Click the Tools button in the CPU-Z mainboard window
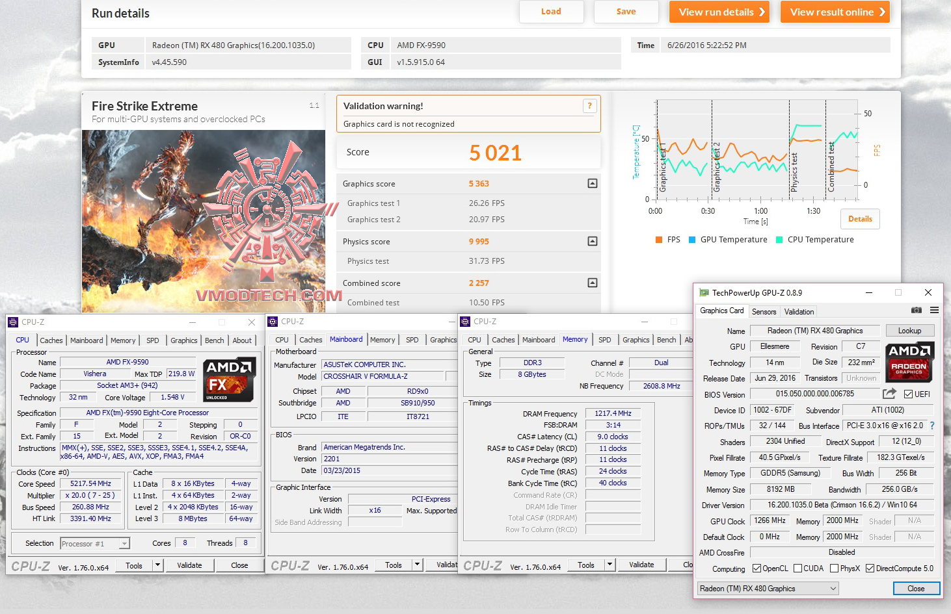The width and height of the screenshot is (951, 614). point(394,565)
